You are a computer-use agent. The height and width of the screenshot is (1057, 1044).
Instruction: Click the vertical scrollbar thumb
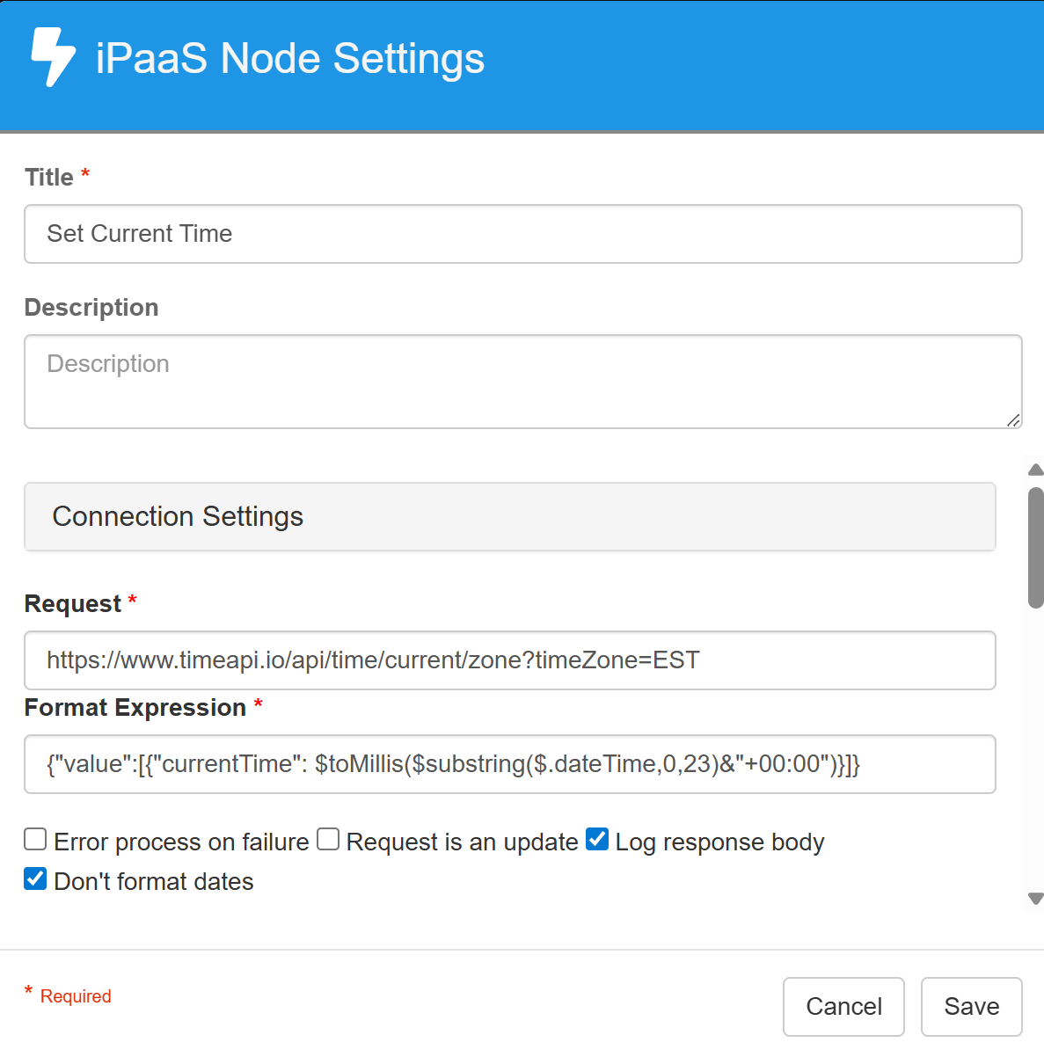coord(1036,547)
